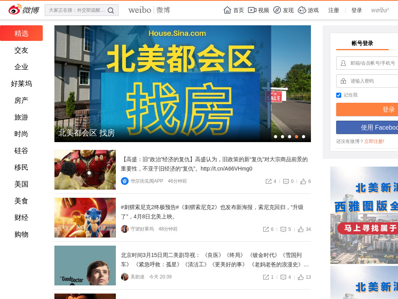The height and width of the screenshot is (299, 398).
Task: Click the search magnifier icon
Action: [111, 10]
